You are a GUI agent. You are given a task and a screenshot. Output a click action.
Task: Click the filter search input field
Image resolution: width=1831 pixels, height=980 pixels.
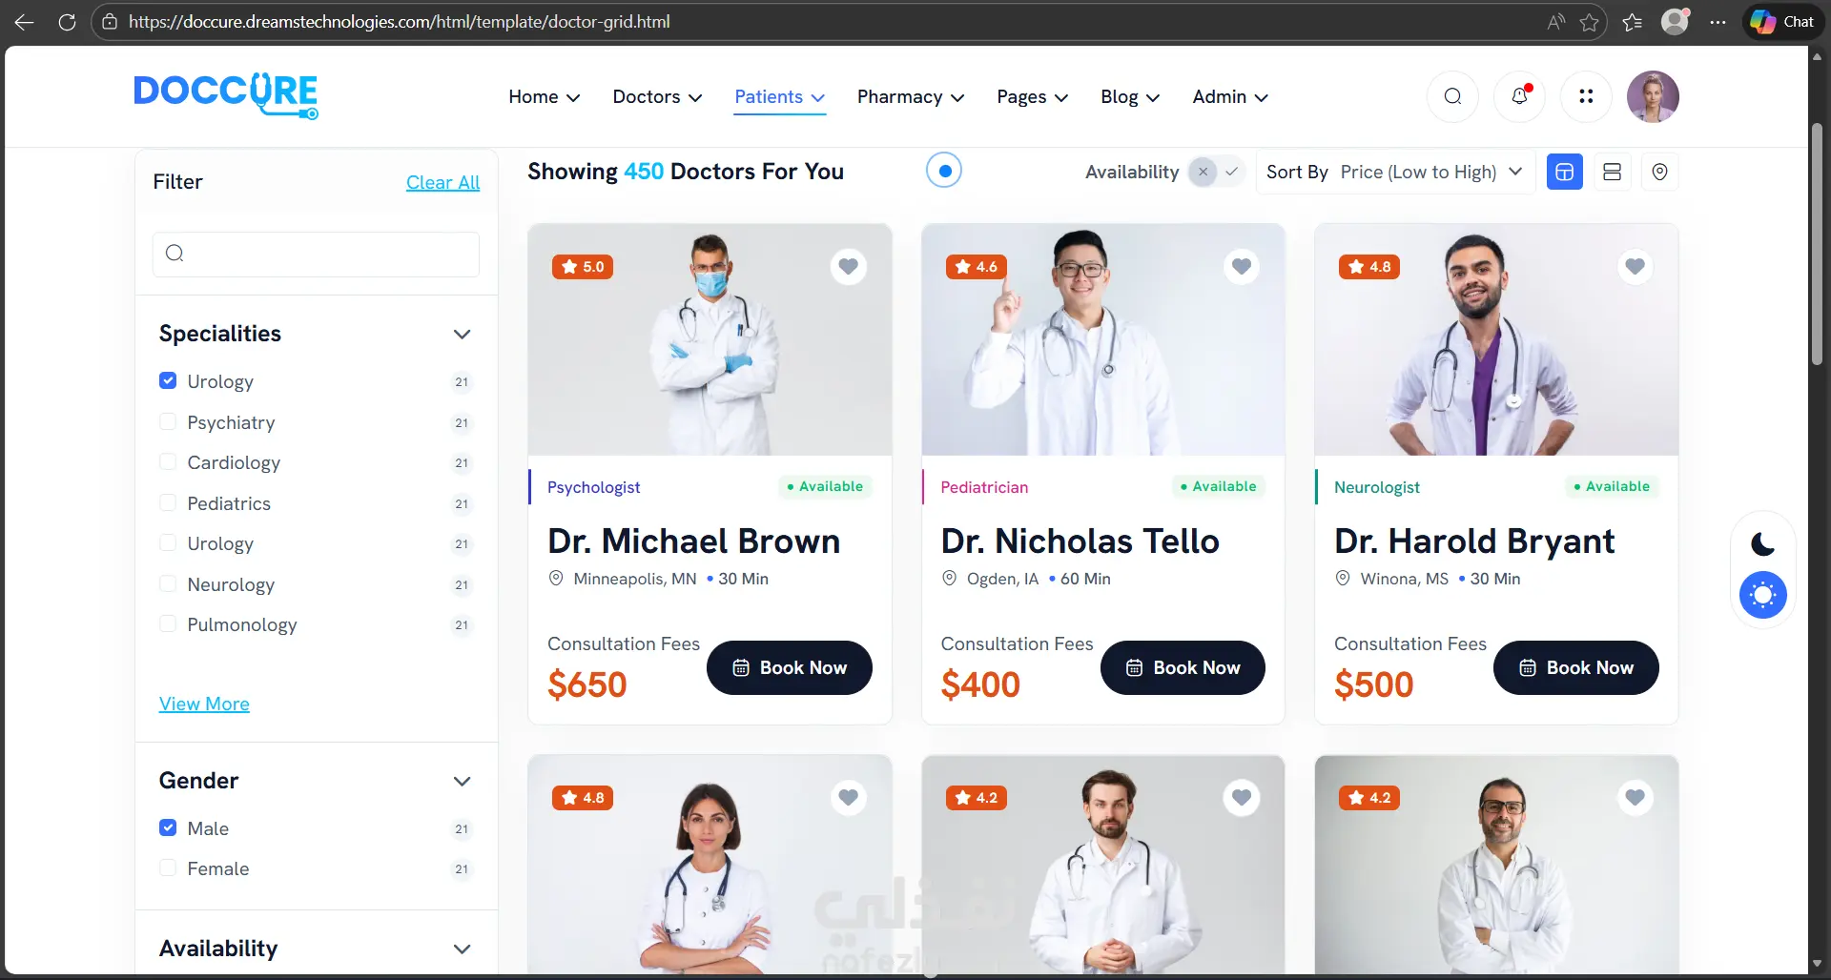[x=316, y=254]
